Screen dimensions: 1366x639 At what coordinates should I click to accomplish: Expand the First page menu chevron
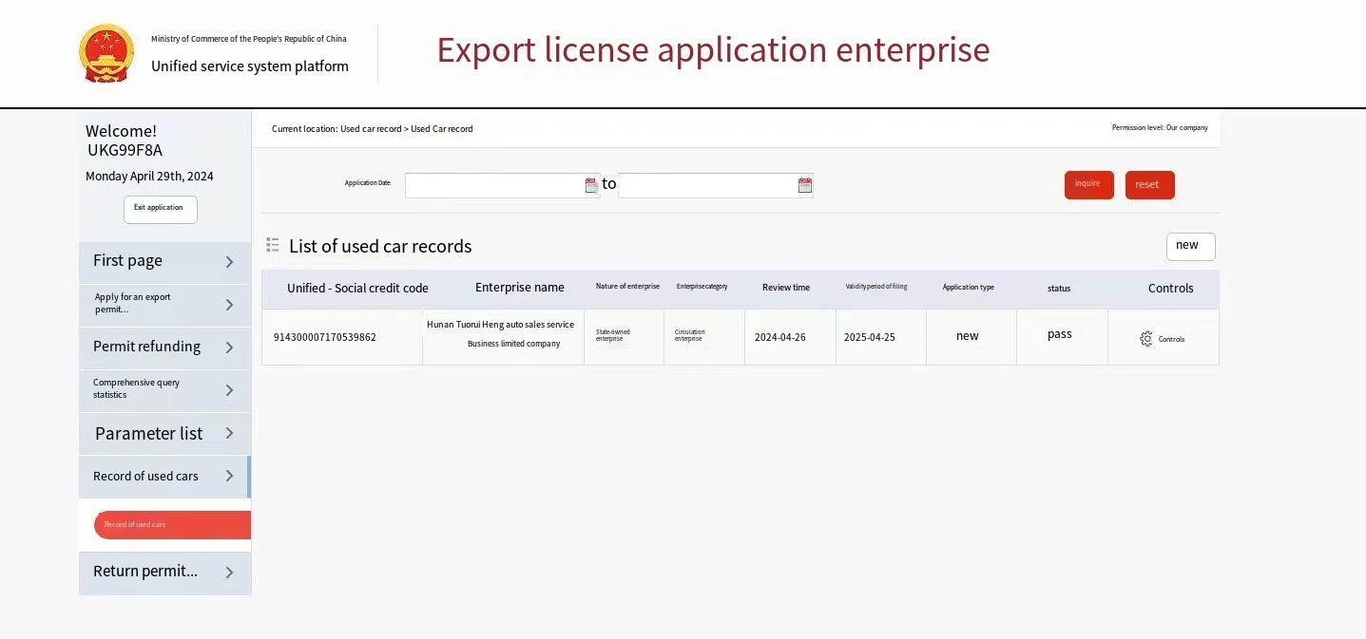pos(229,262)
